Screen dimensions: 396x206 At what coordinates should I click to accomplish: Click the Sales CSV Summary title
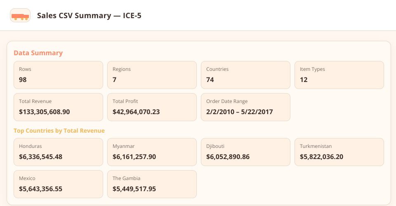pos(89,16)
